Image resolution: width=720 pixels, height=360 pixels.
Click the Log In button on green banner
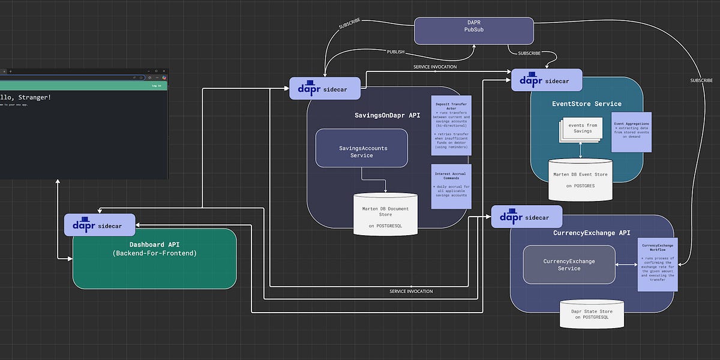[156, 86]
